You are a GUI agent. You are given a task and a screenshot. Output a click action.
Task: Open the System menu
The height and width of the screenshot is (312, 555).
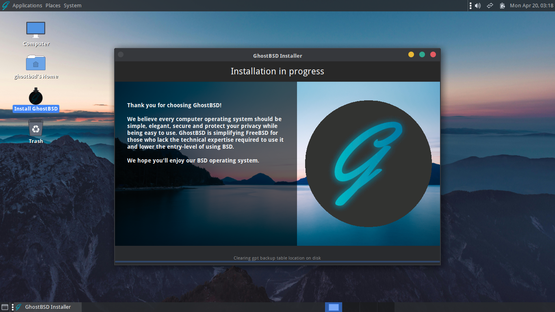(72, 5)
